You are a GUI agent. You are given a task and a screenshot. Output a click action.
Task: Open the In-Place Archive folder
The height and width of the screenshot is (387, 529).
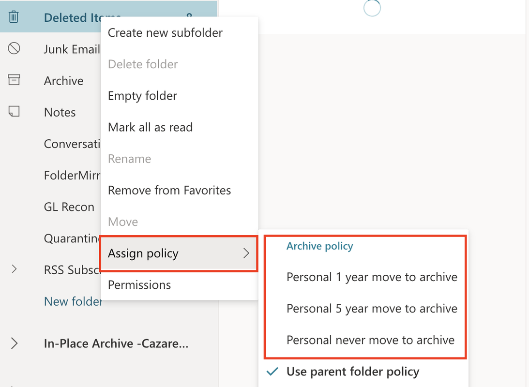coord(116,343)
